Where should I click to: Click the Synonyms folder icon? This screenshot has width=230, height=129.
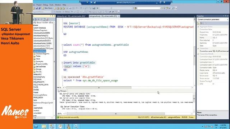34,61
